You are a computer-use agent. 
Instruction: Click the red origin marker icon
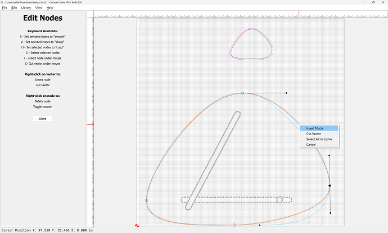[137, 226]
